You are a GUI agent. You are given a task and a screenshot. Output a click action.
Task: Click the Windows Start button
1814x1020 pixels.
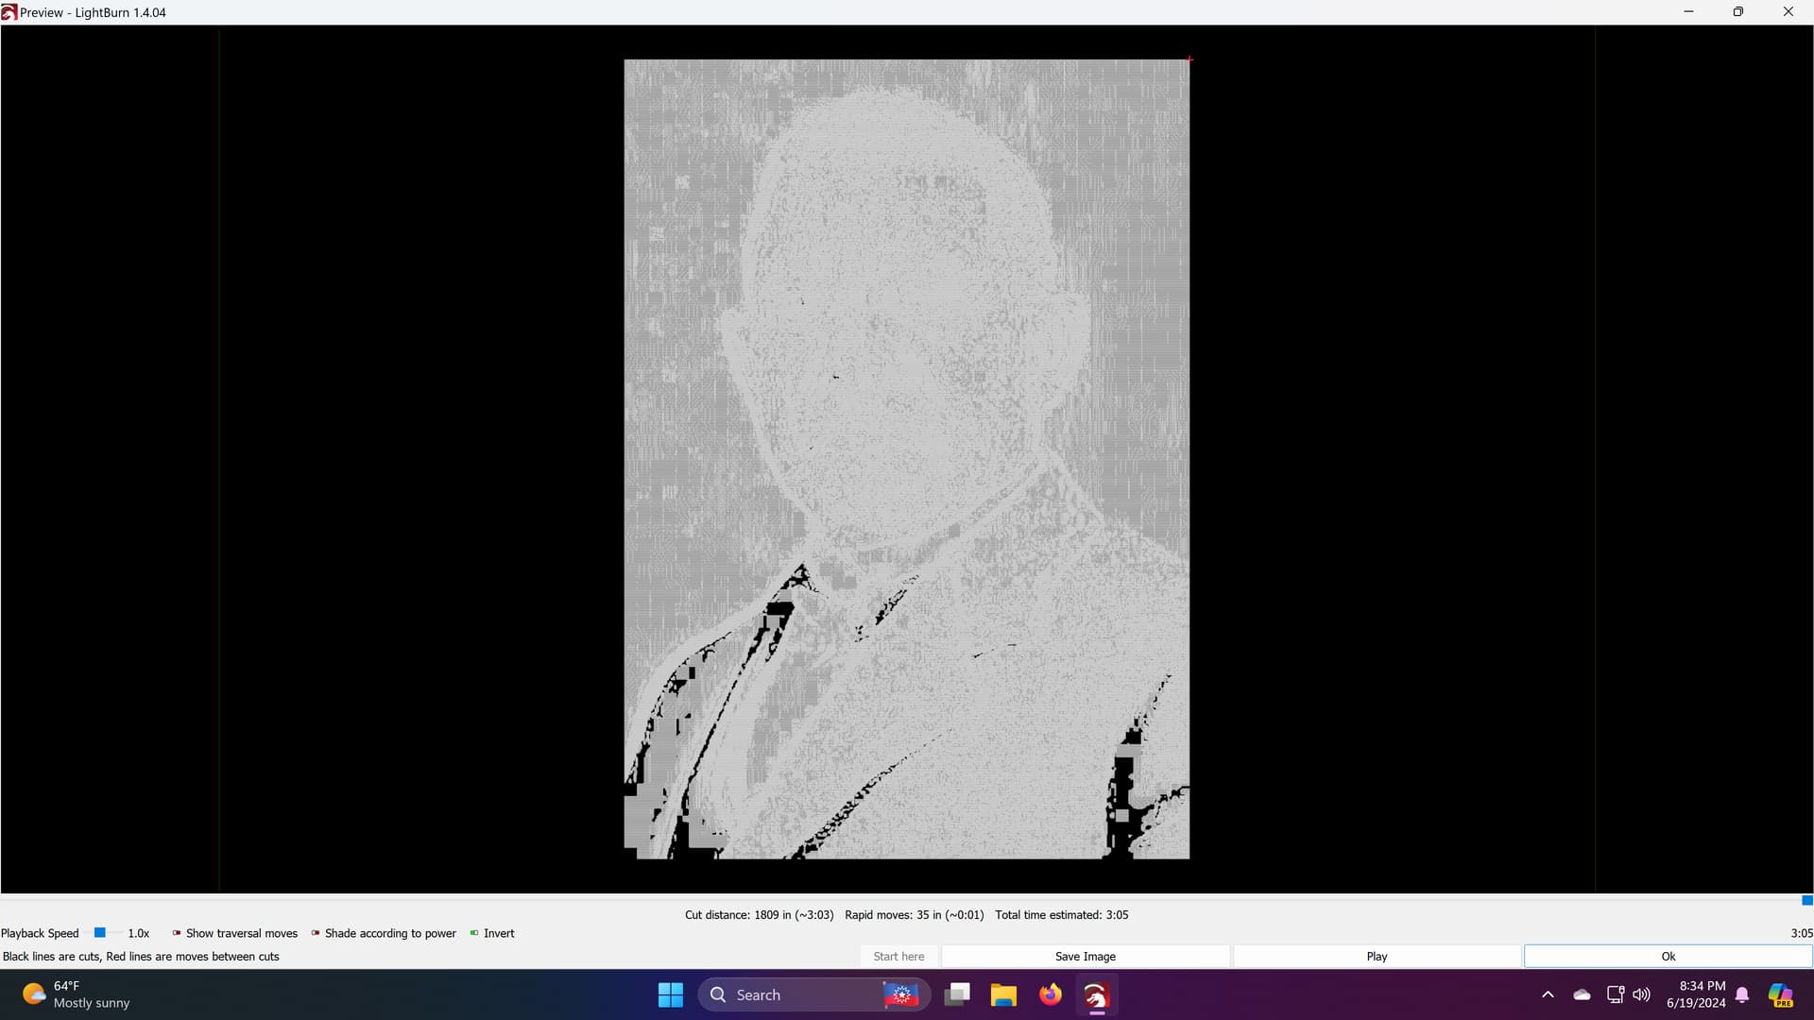pyautogui.click(x=670, y=994)
